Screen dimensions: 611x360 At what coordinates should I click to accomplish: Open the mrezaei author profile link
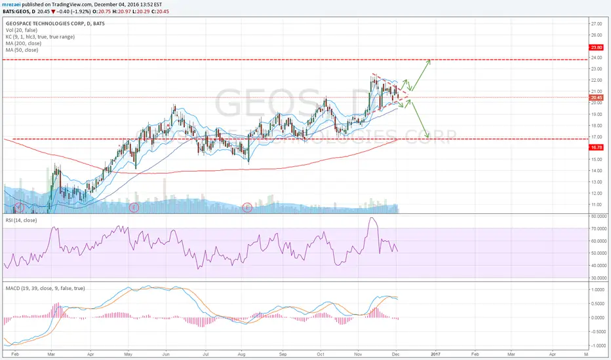click(12, 5)
